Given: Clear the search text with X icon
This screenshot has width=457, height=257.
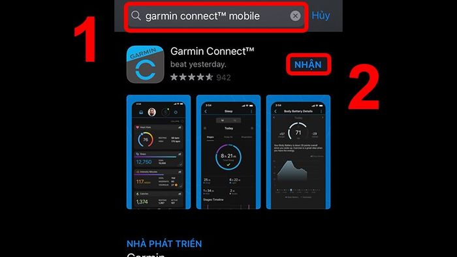Looking at the screenshot, I should (295, 16).
